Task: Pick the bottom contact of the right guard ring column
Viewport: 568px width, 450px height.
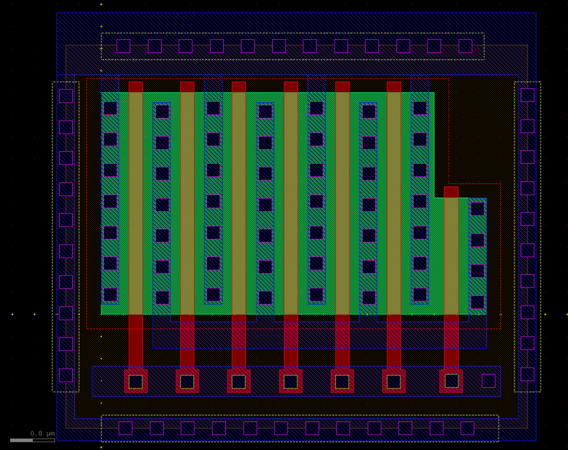Action: (x=528, y=374)
